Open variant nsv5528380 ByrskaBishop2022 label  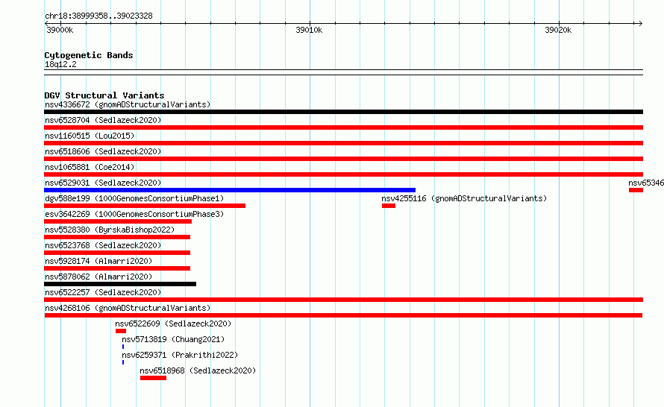click(x=110, y=230)
